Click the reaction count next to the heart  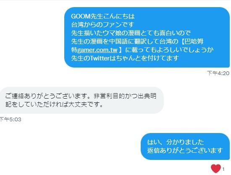point(223,169)
